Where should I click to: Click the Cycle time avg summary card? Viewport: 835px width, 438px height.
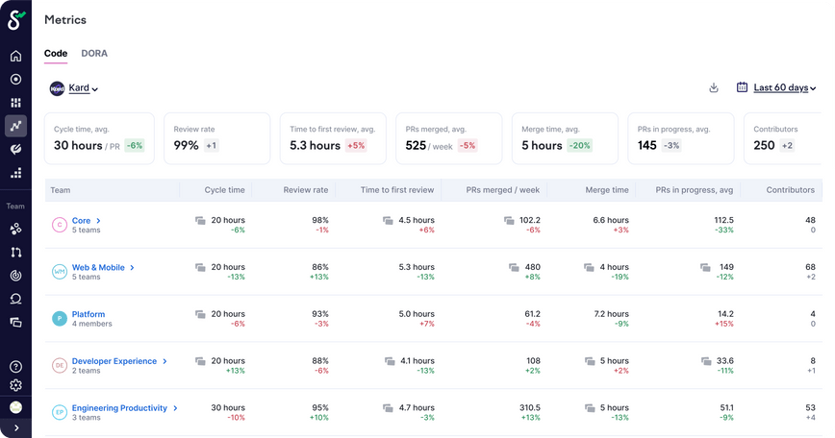(x=100, y=138)
